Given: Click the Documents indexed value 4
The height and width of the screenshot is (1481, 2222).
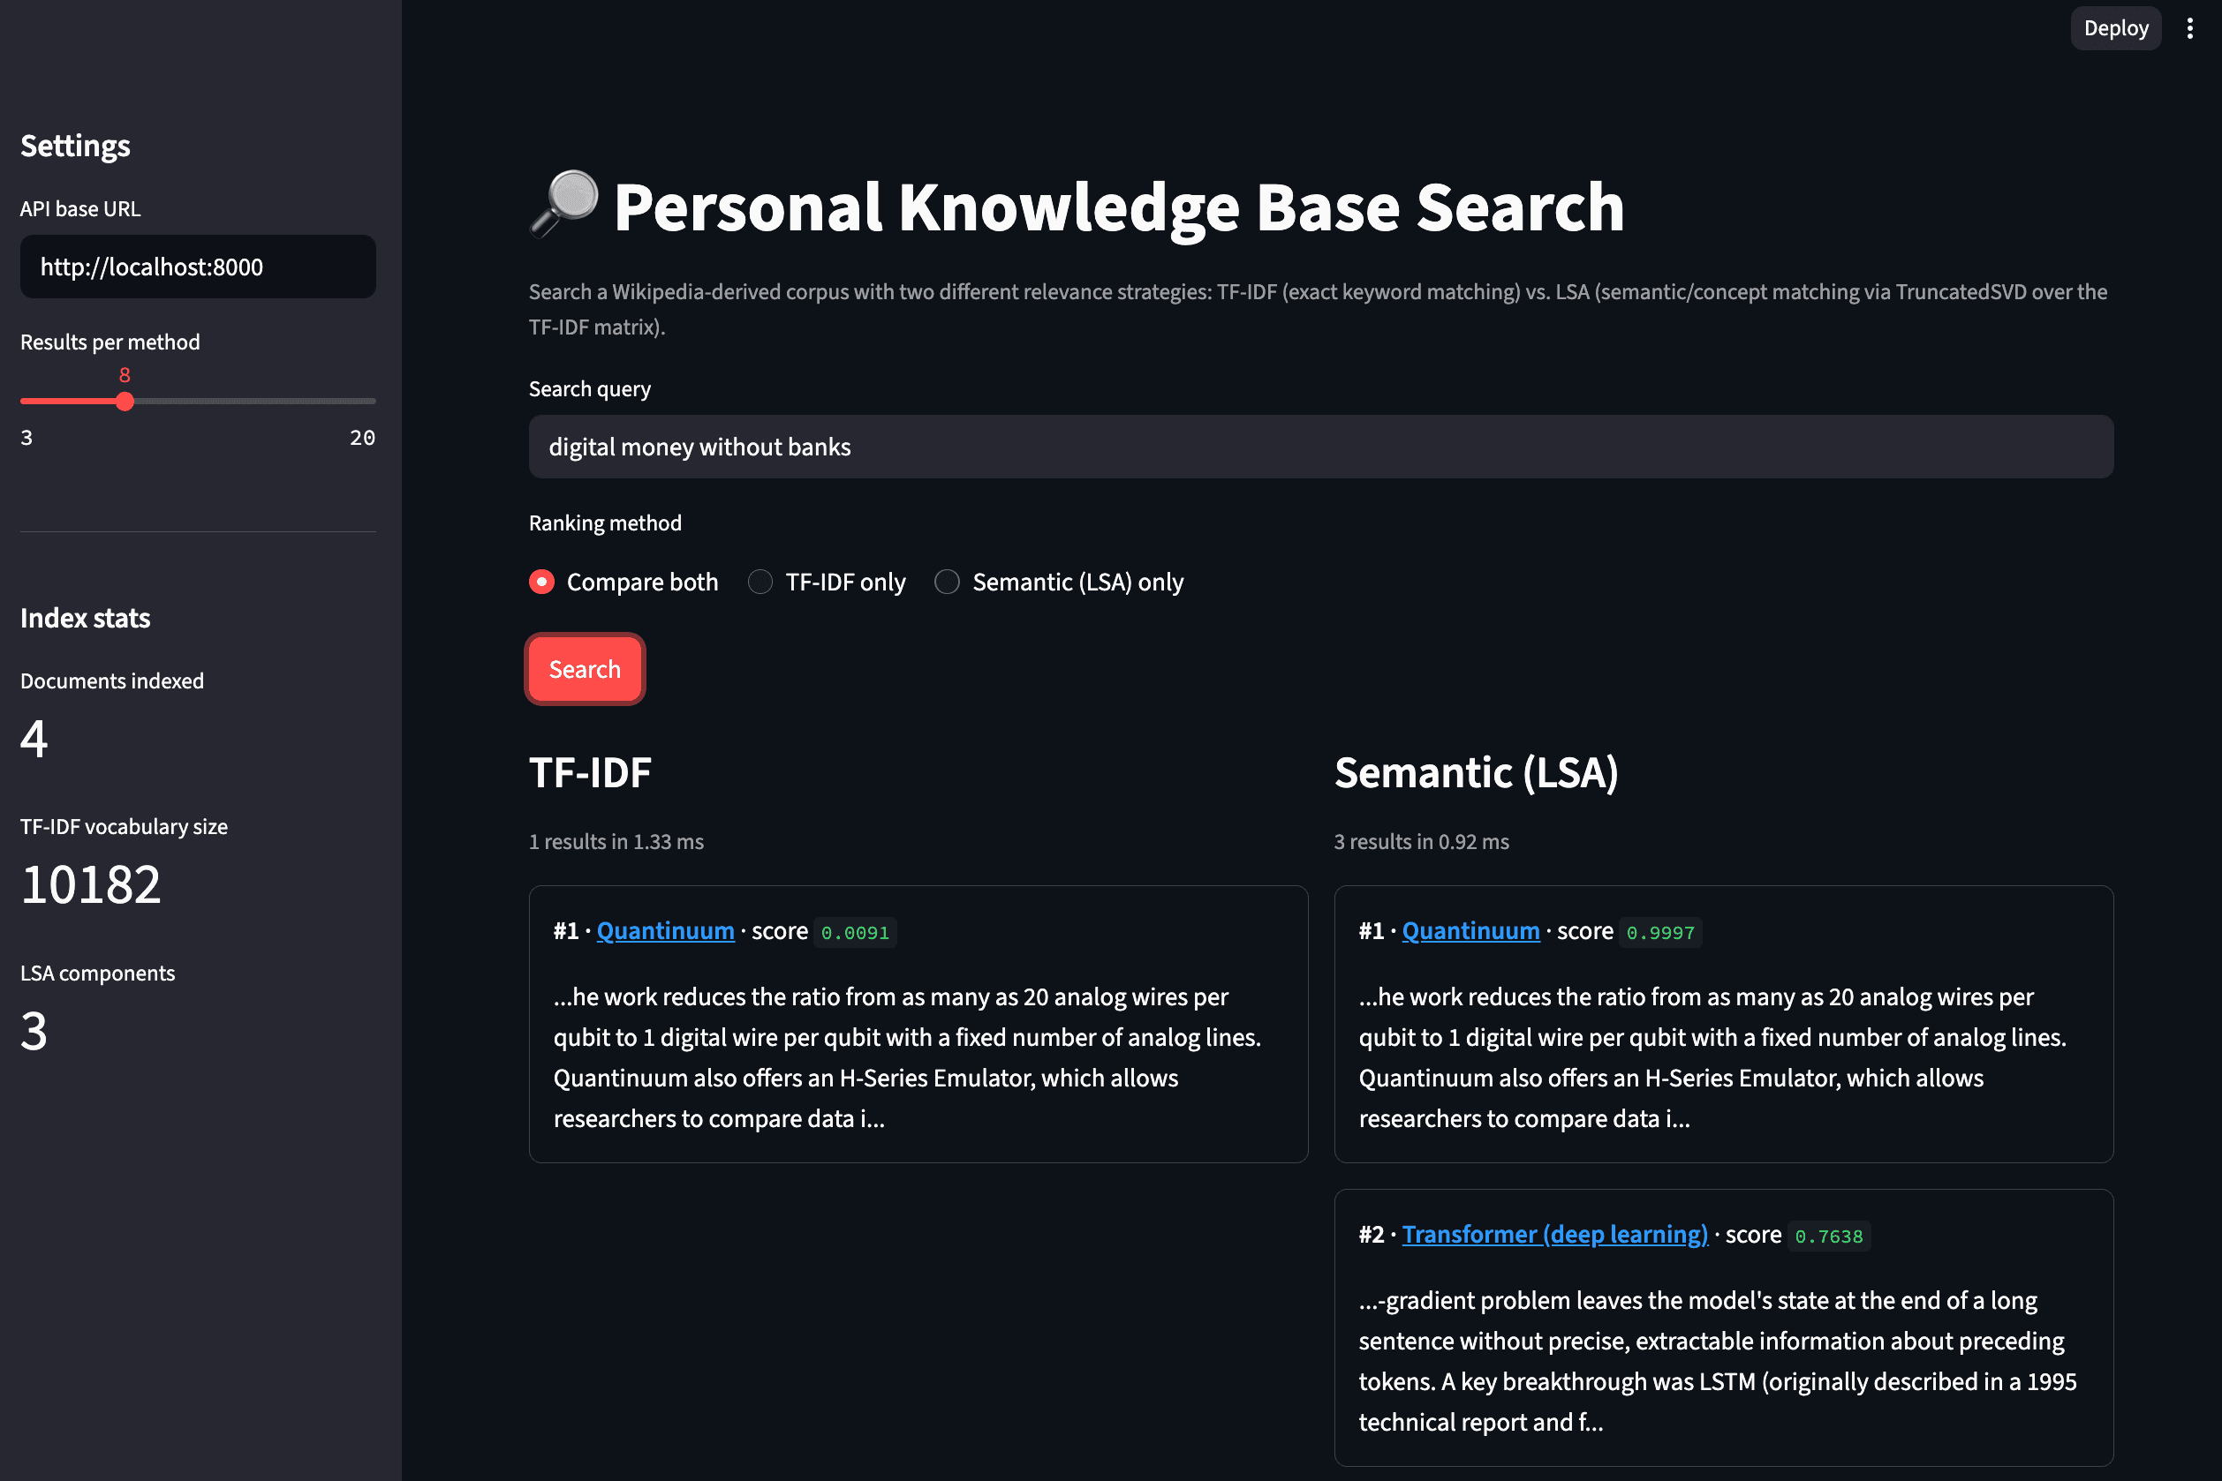Looking at the screenshot, I should pyautogui.click(x=34, y=739).
